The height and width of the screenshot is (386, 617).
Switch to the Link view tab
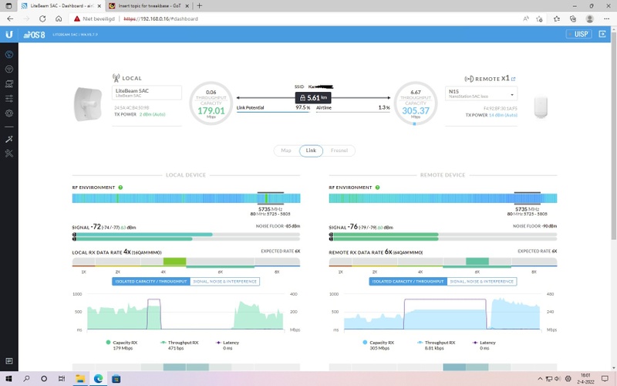click(x=311, y=151)
